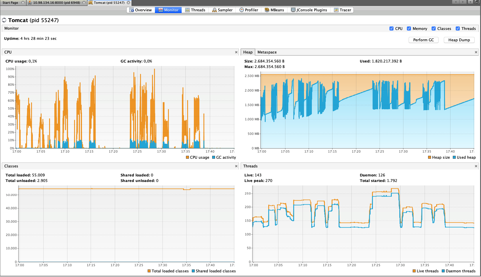Open the Tracer tab icon
This screenshot has width=481, height=277.
(x=336, y=10)
